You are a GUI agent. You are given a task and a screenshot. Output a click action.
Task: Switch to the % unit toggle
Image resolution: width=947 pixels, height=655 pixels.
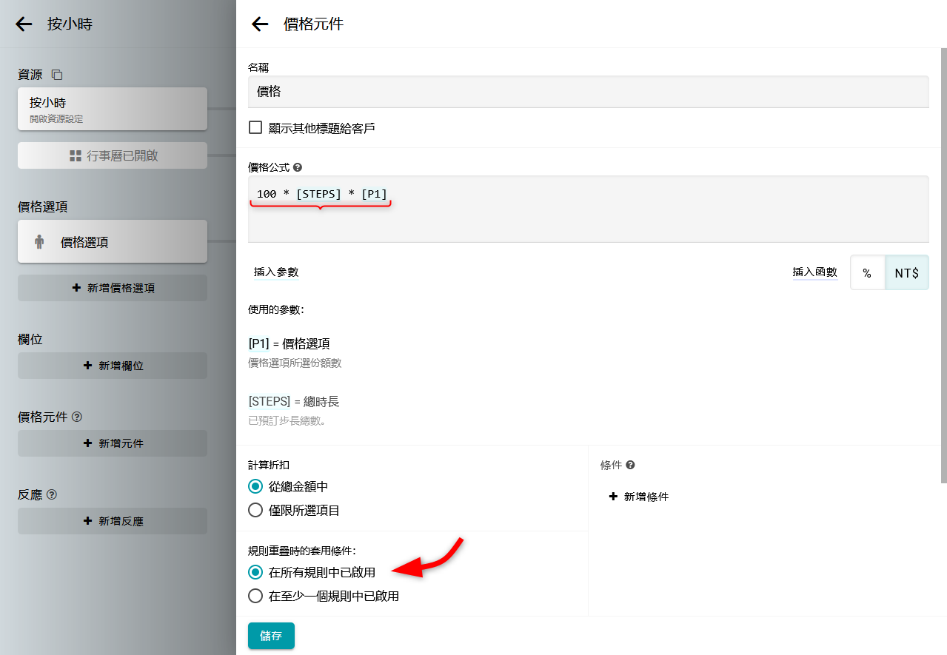coord(867,273)
